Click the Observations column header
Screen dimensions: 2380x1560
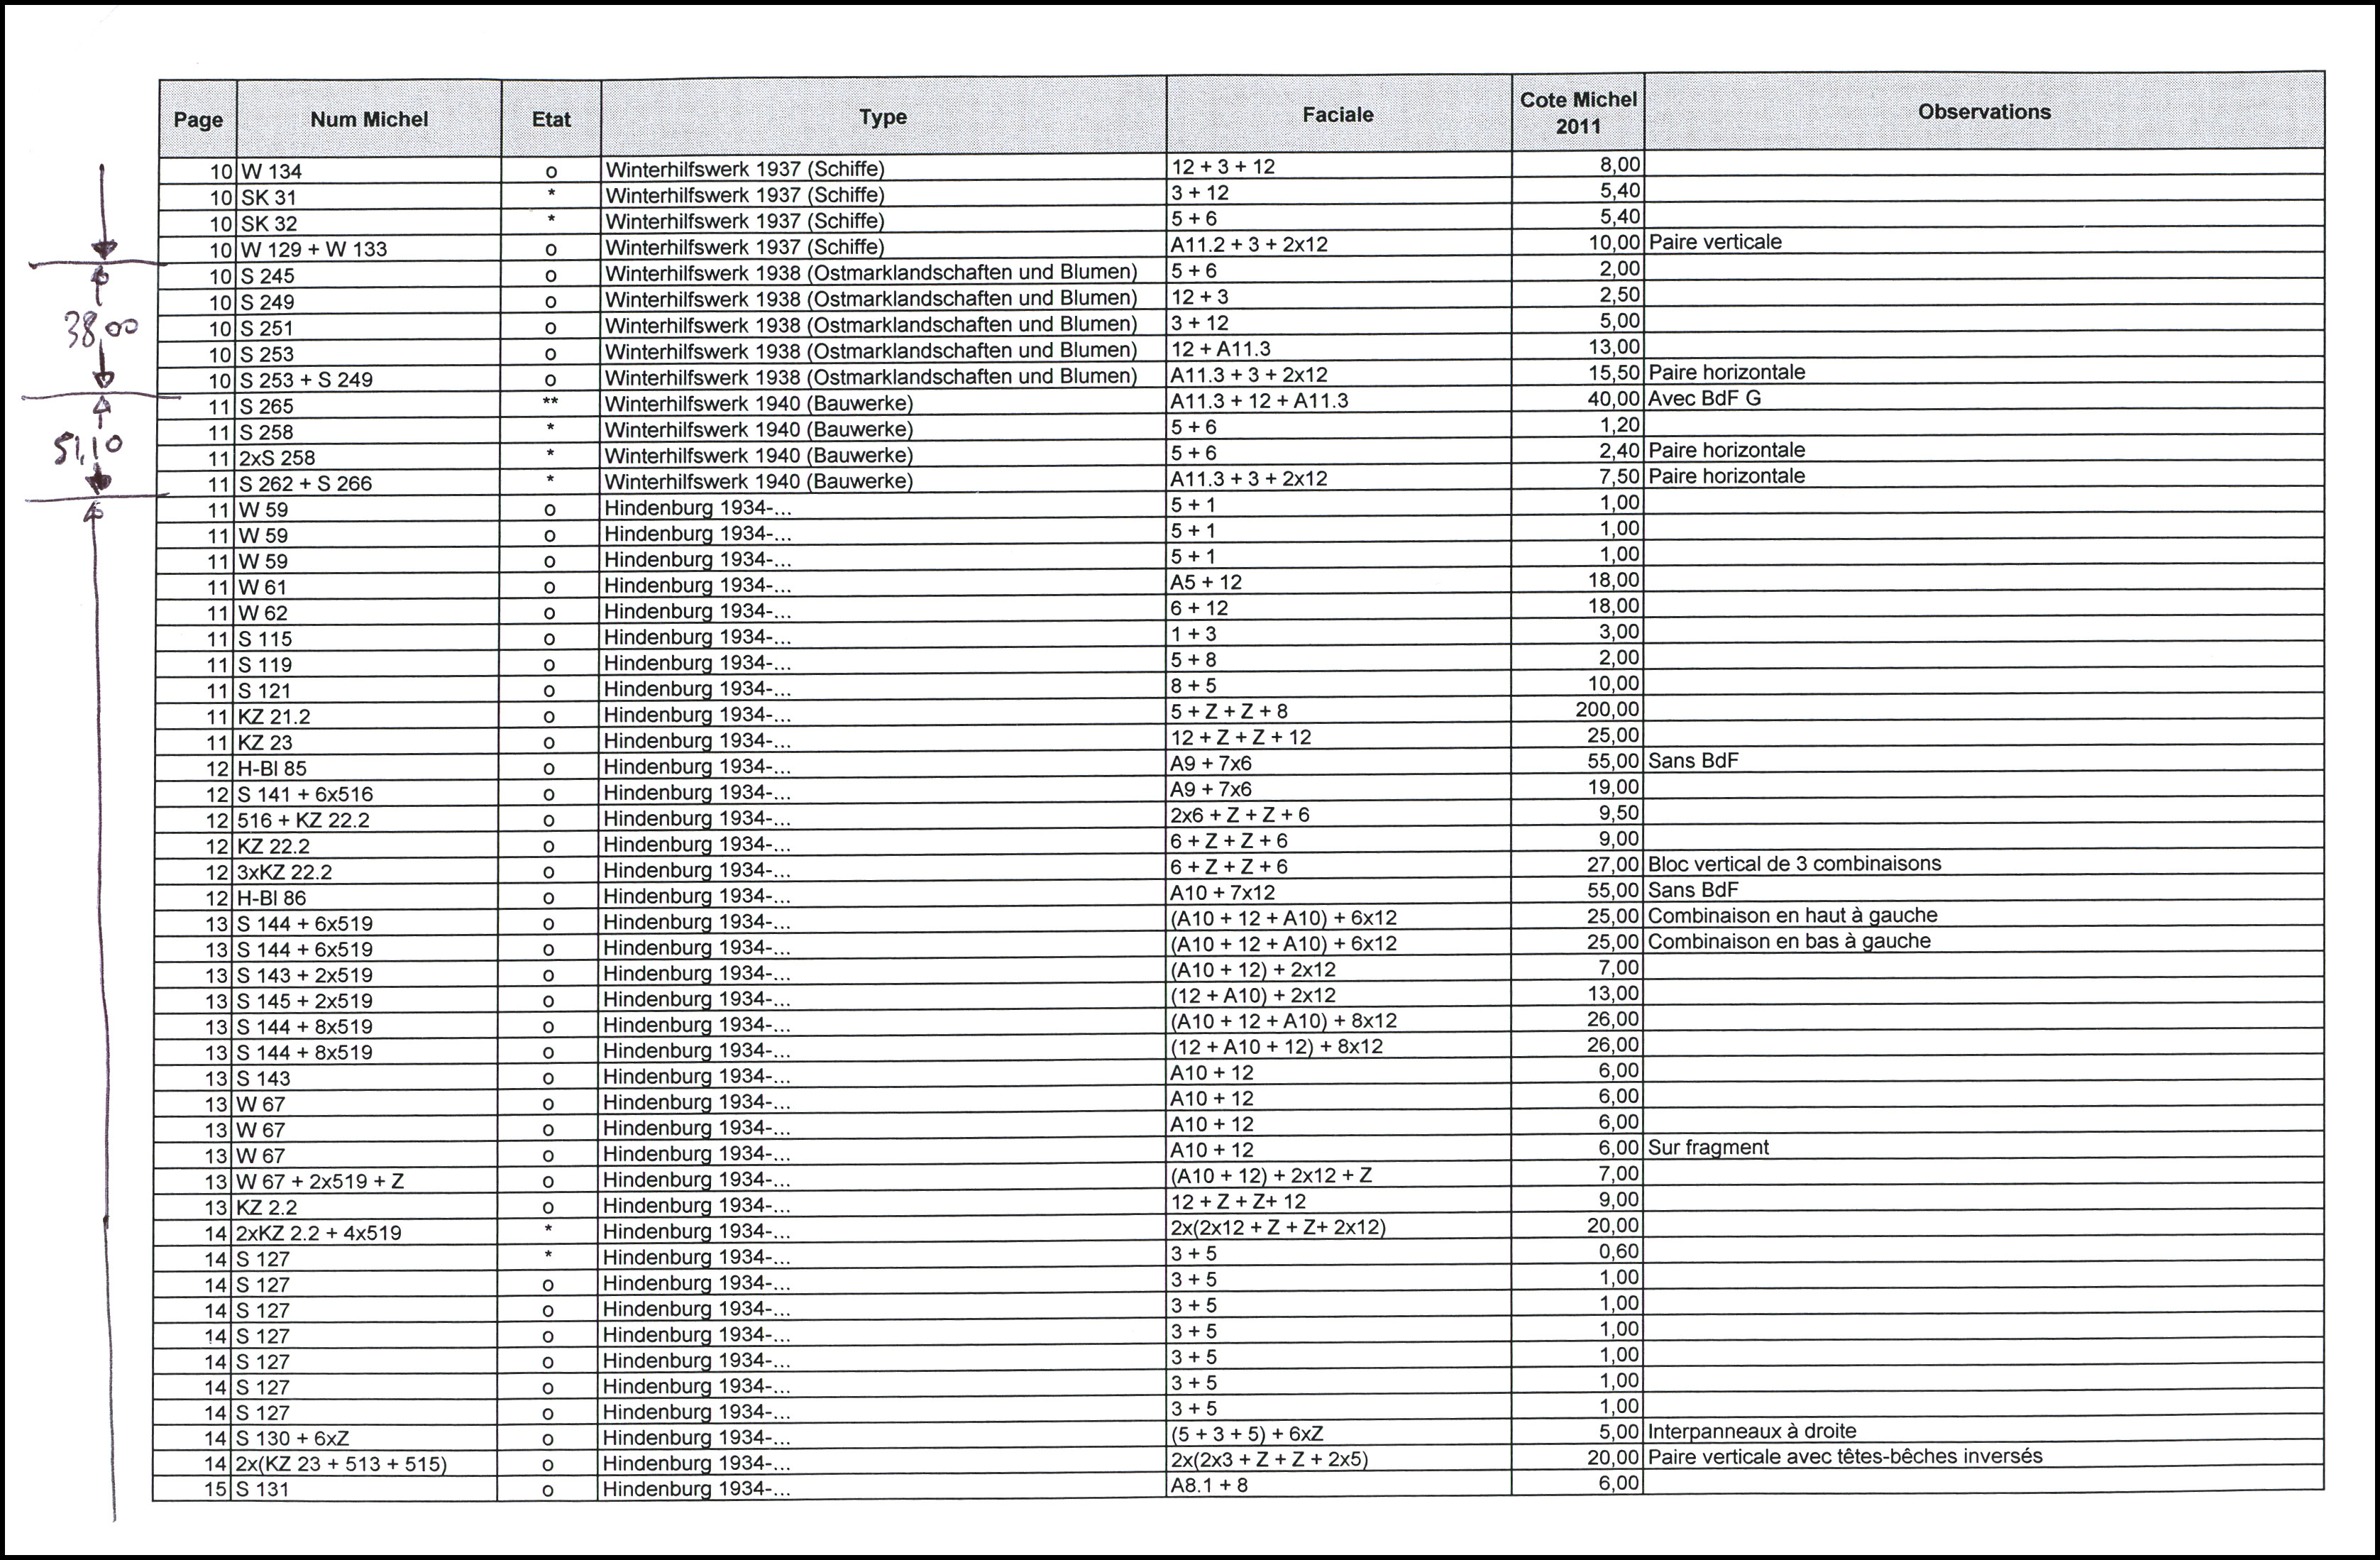pos(1983,112)
